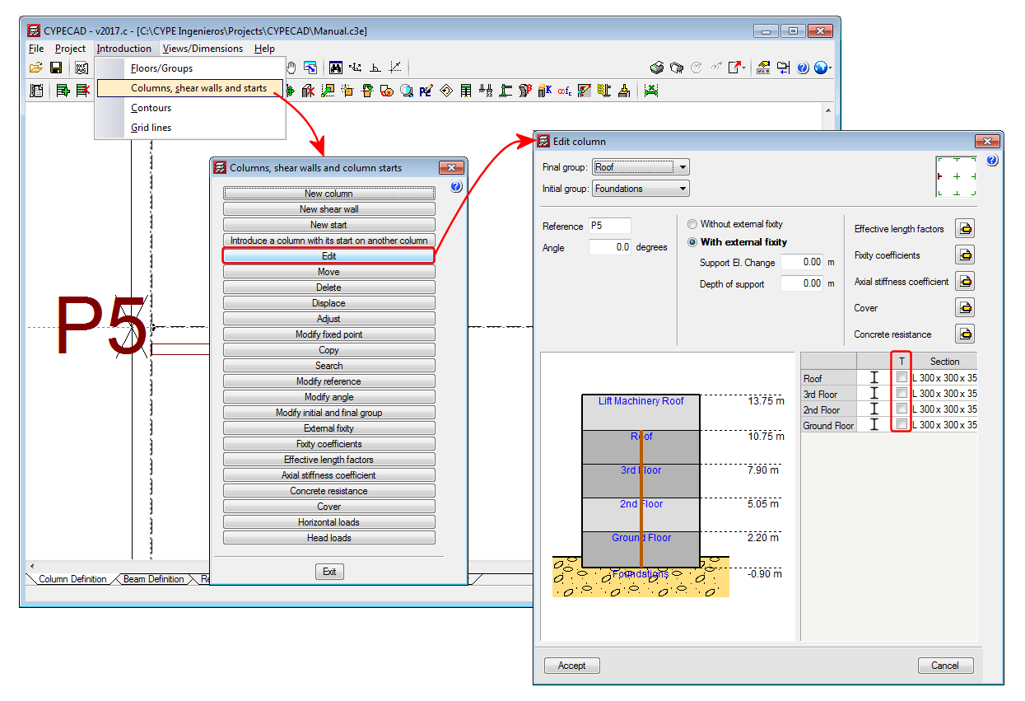Click the Open folder icon in the toolbar
Viewport: 1025px width, 701px height.
(x=35, y=68)
